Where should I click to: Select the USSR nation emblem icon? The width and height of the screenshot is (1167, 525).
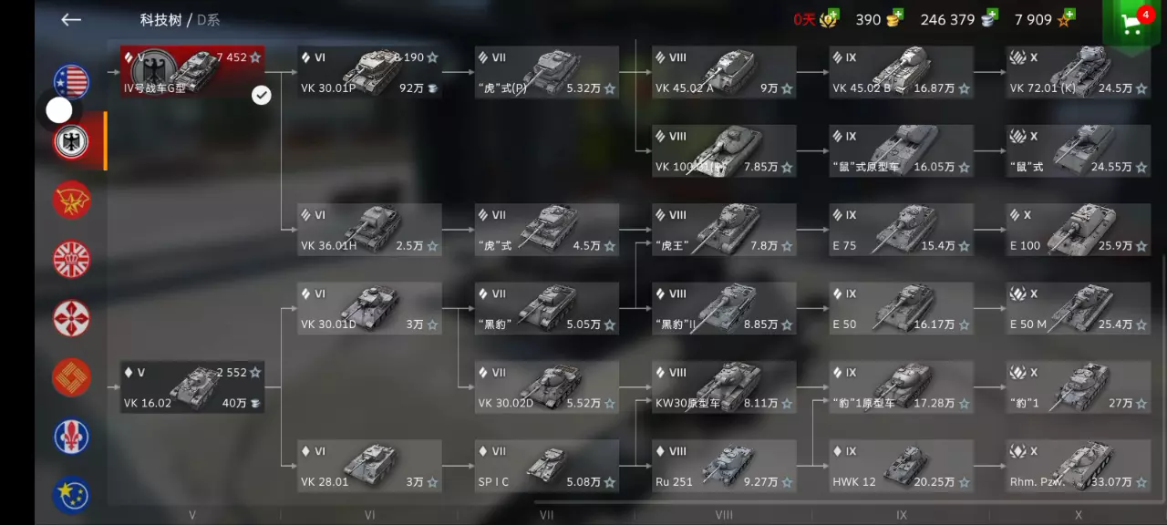(x=71, y=200)
